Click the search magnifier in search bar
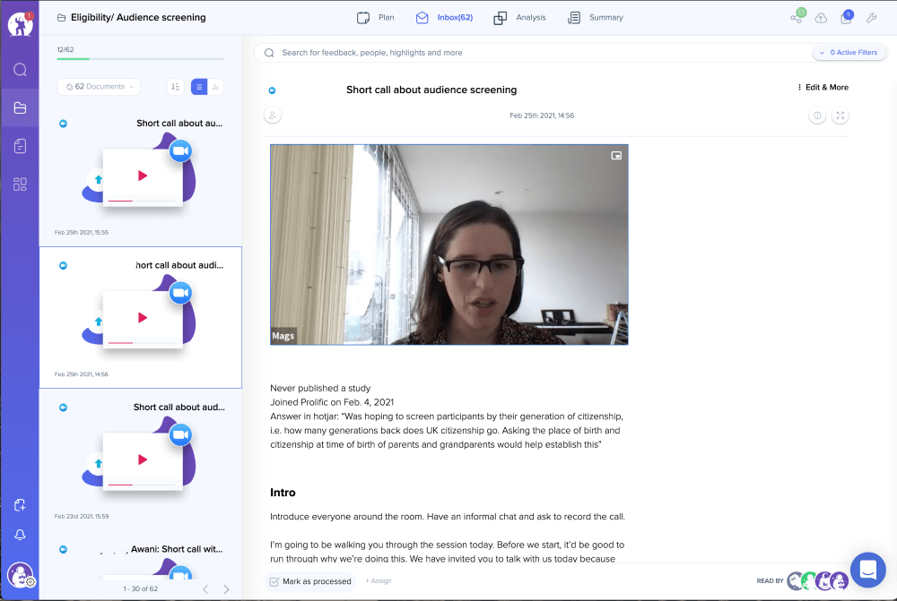Viewport: 897px width, 601px height. (269, 53)
